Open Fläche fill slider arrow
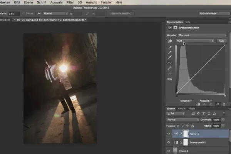Viewport: 231px width, 154px height. (x=223, y=126)
